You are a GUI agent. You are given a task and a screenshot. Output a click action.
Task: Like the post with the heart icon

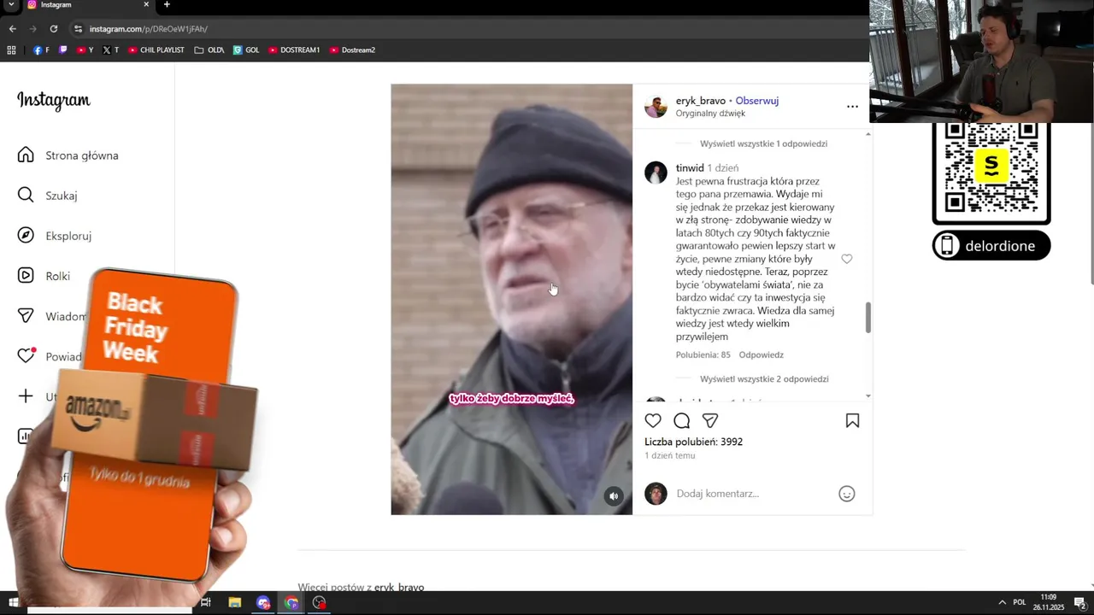pos(653,420)
